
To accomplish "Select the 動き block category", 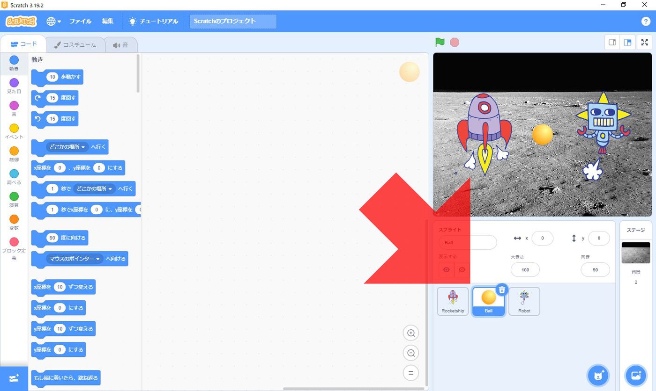I will (14, 63).
